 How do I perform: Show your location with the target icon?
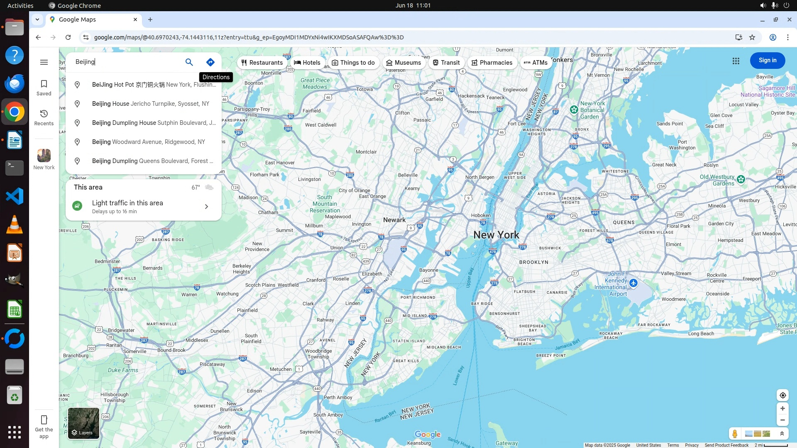pos(782,395)
